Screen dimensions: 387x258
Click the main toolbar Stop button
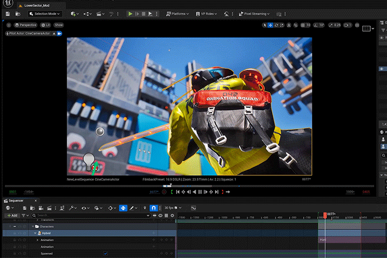point(144,14)
